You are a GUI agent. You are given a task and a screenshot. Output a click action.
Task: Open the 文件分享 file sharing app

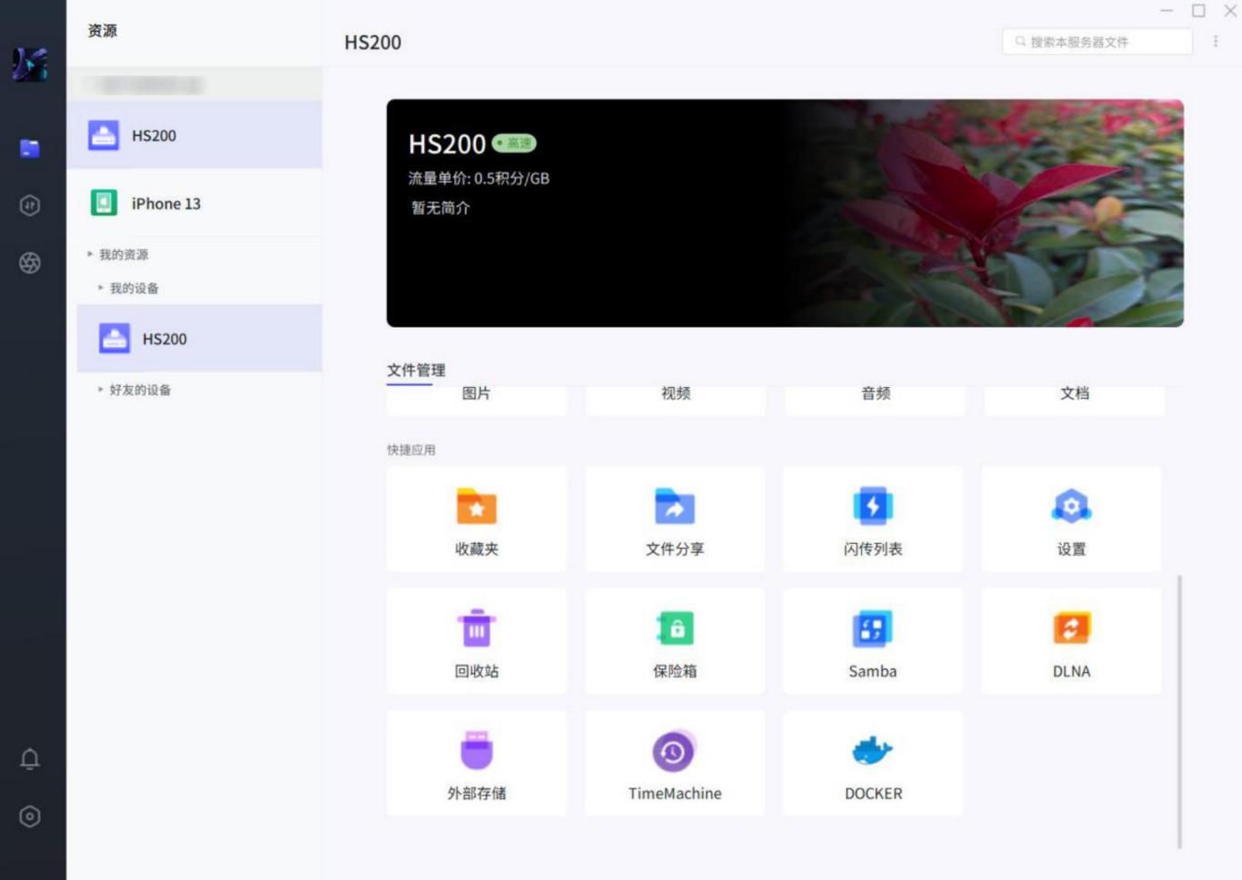[x=675, y=507]
